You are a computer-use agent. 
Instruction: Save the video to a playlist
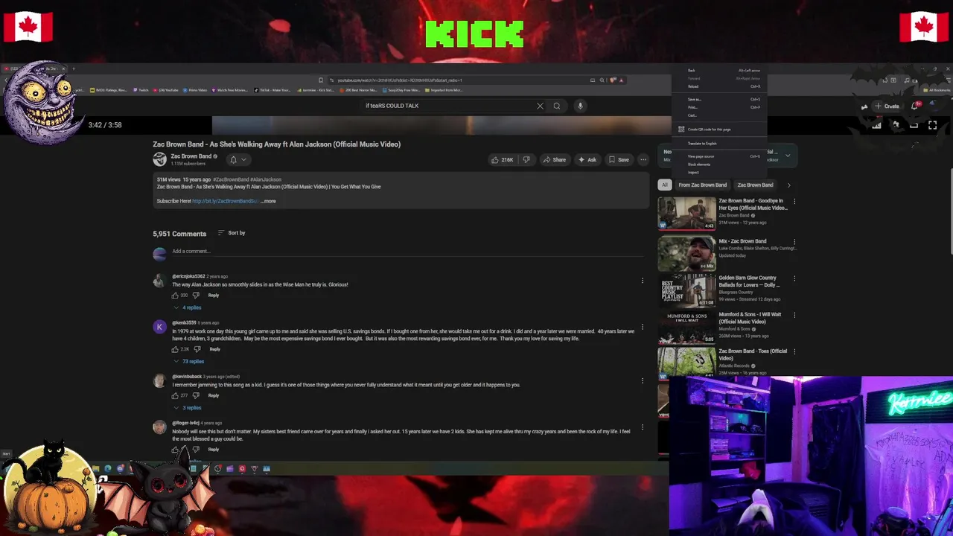pyautogui.click(x=619, y=159)
